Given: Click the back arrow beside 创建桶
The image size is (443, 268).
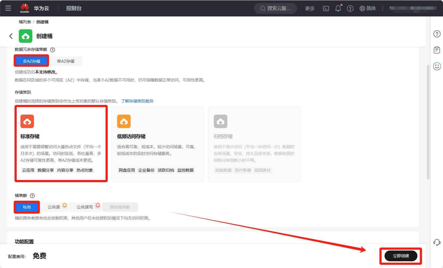Looking at the screenshot, I should point(11,36).
